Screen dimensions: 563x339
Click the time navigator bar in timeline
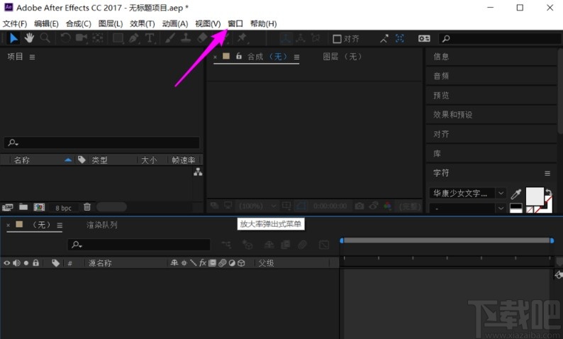[x=447, y=240]
